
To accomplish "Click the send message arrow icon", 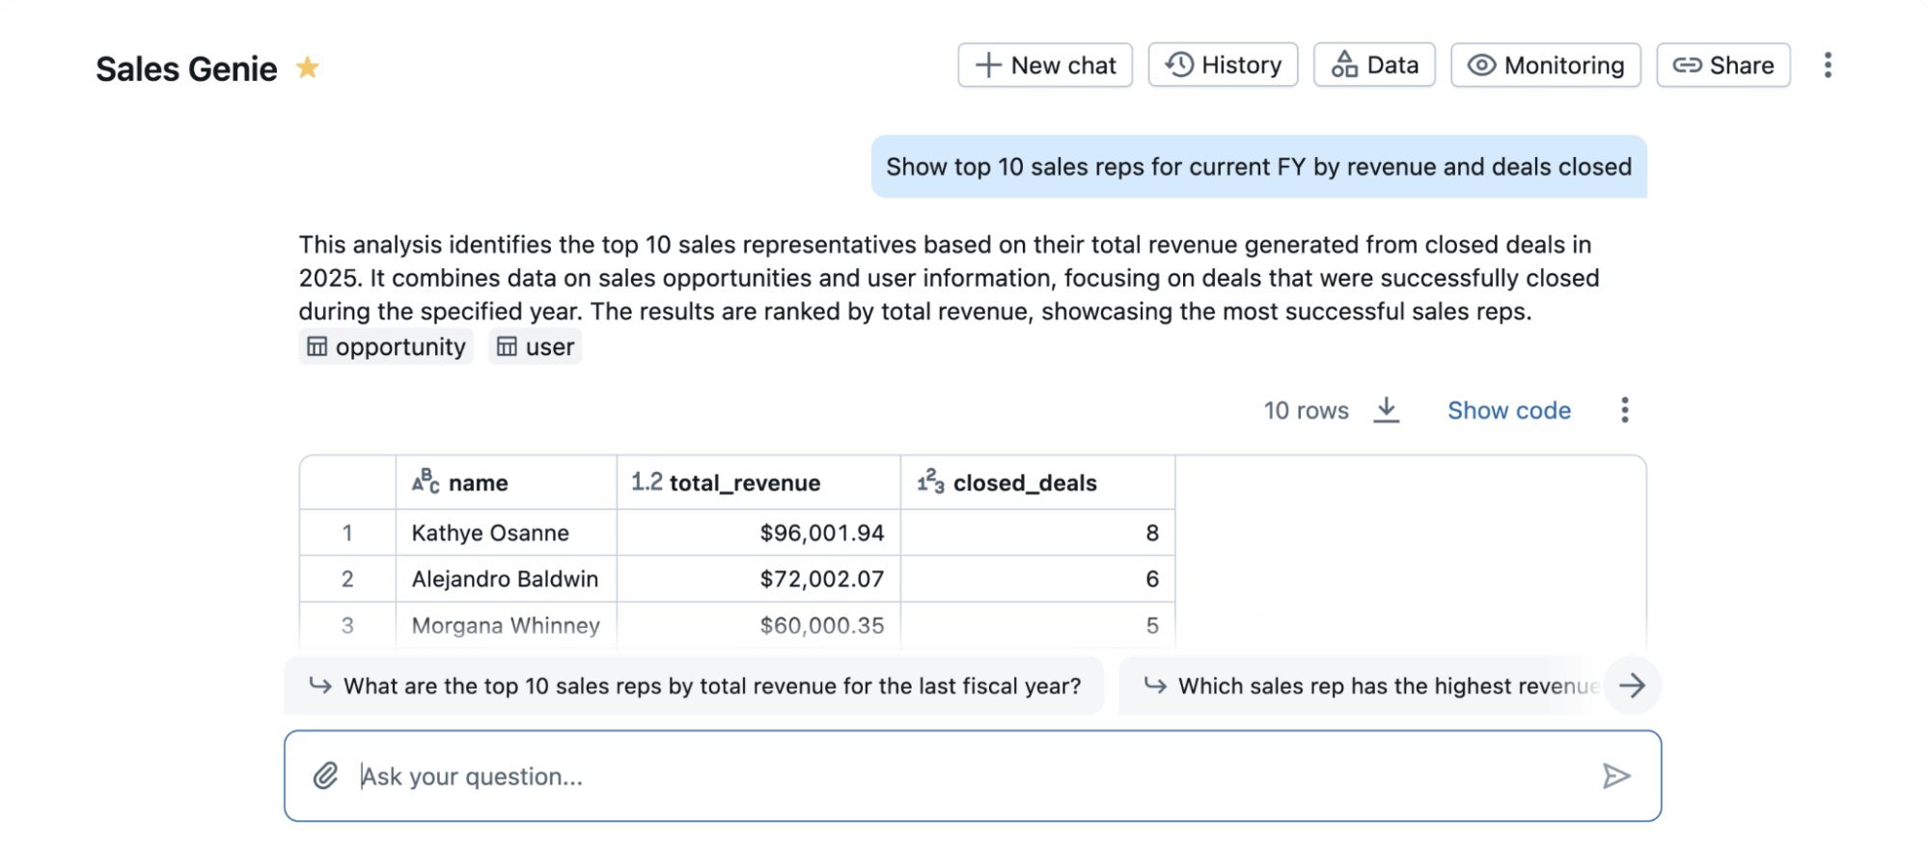I will (x=1615, y=776).
